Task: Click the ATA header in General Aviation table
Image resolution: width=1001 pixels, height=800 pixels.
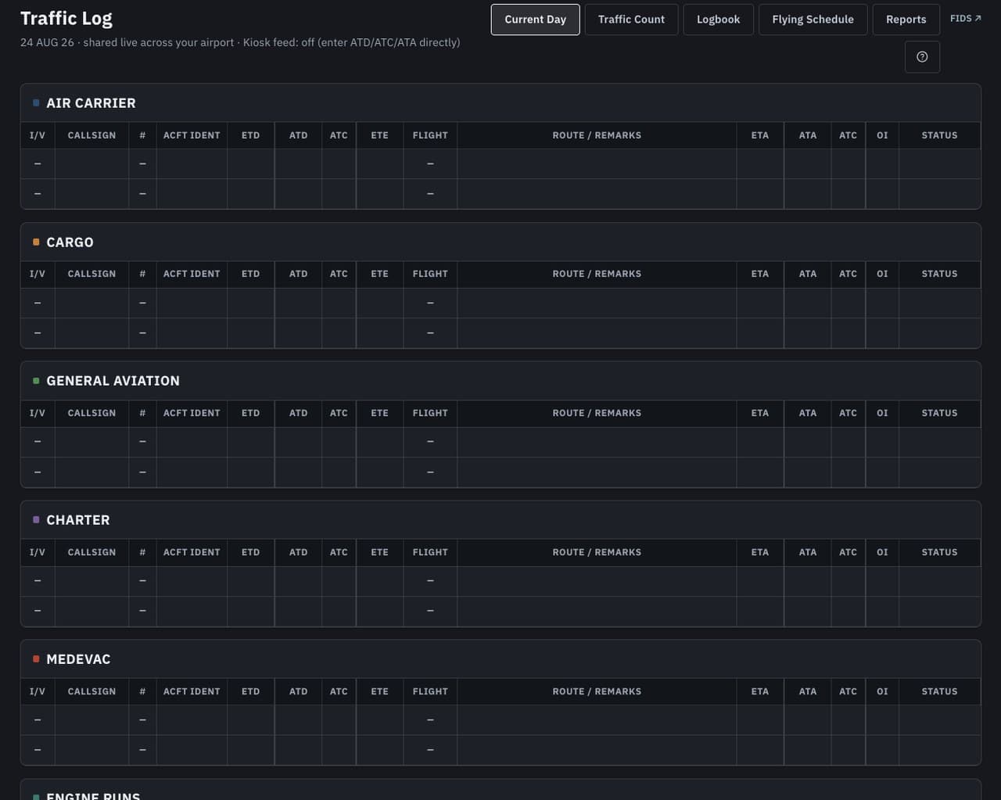Action: tap(808, 413)
